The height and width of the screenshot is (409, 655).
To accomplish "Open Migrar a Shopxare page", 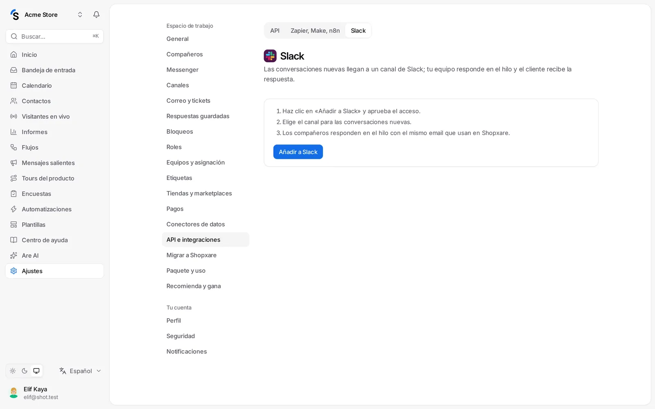I will [x=206, y=255].
